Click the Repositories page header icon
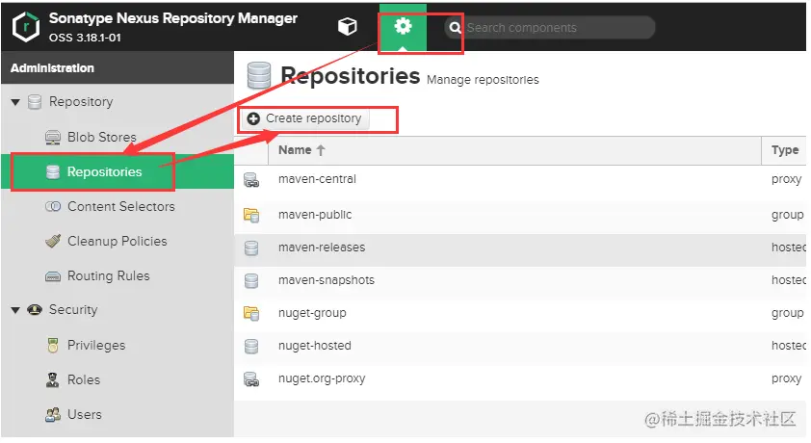 (258, 75)
